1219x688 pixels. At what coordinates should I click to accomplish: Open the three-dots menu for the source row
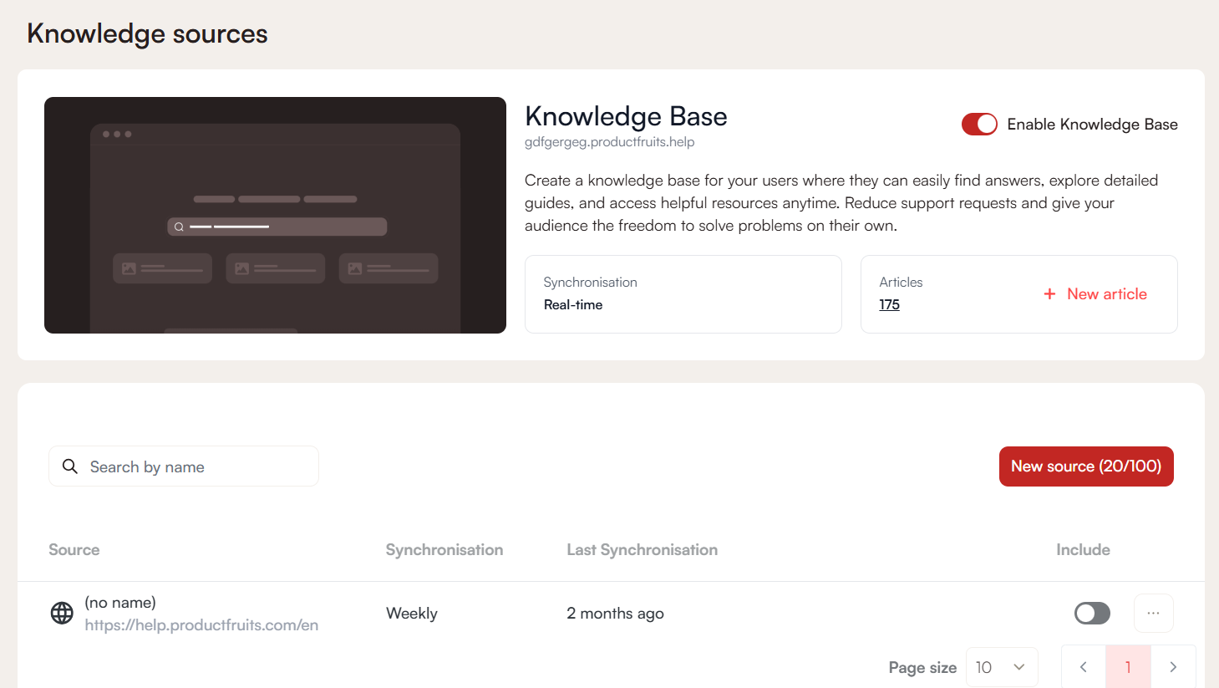tap(1153, 613)
